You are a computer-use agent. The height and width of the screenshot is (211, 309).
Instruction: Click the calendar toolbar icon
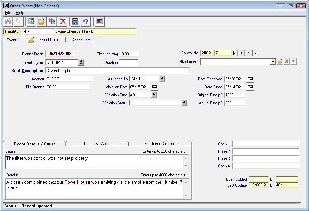point(100,21)
